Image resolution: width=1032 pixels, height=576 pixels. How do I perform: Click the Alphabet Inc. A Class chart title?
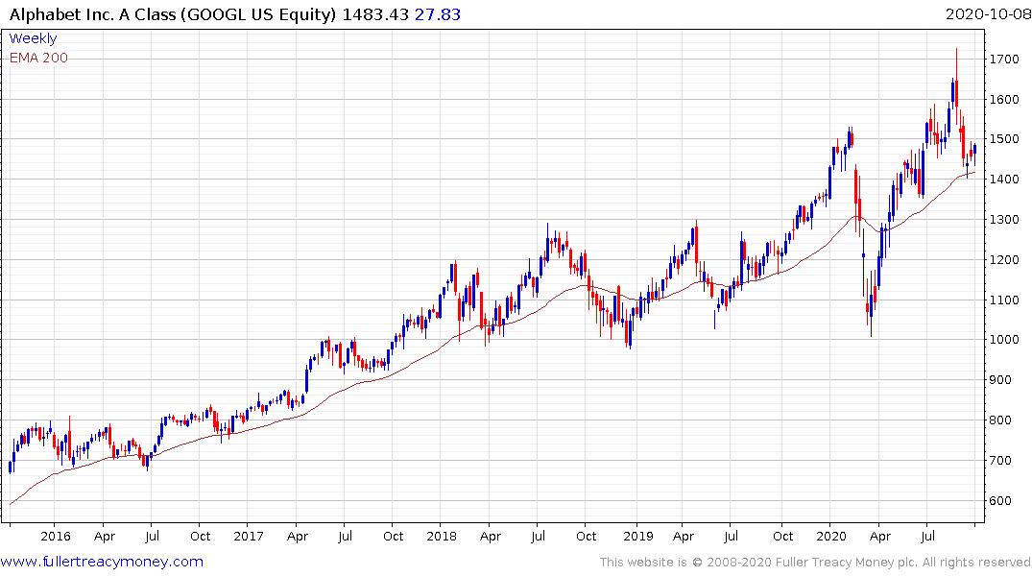coord(173,14)
